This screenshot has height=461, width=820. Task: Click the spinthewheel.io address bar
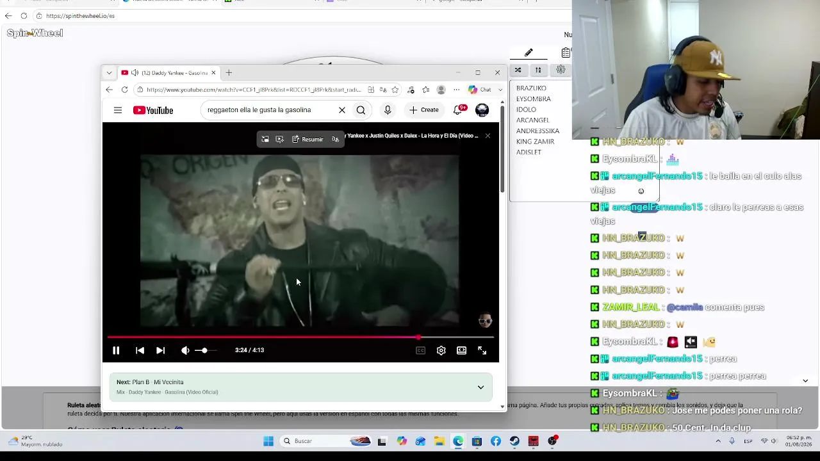click(80, 16)
